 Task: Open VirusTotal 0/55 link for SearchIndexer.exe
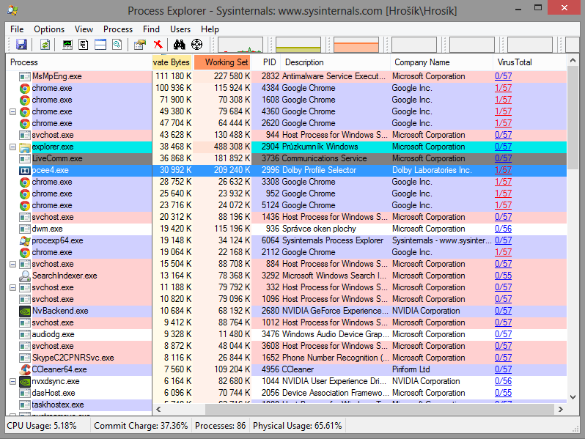[503, 276]
